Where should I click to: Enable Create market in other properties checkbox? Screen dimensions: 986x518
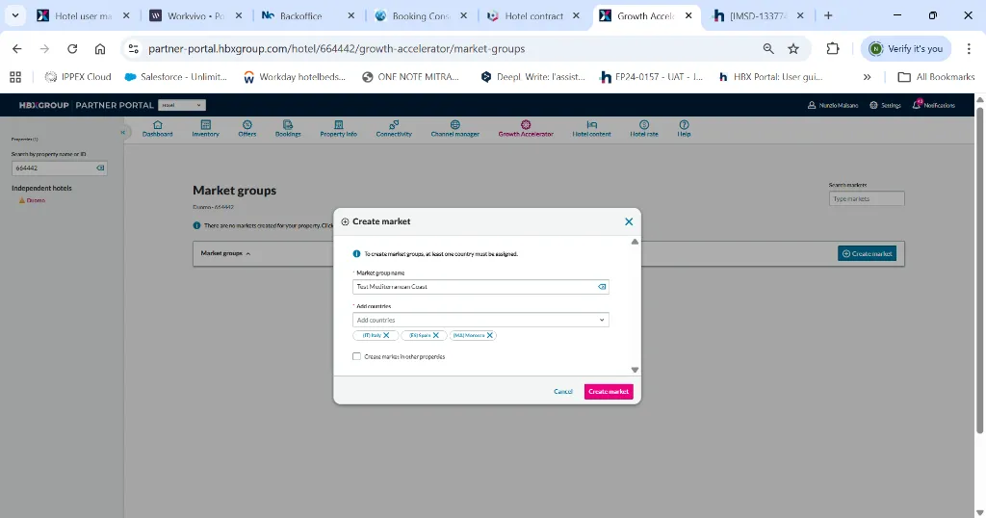pyautogui.click(x=356, y=356)
